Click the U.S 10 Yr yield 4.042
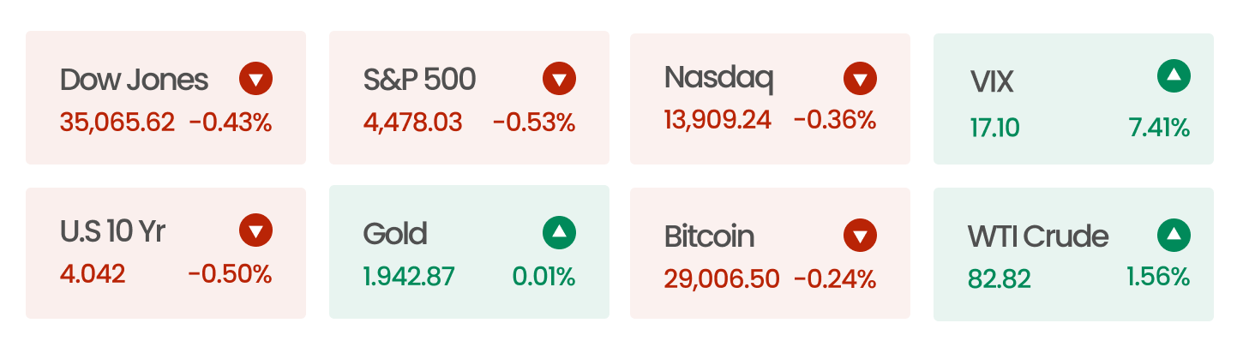Screen dimensions: 1237x347 click(x=93, y=274)
